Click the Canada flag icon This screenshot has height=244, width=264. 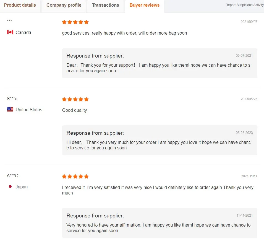[10, 32]
